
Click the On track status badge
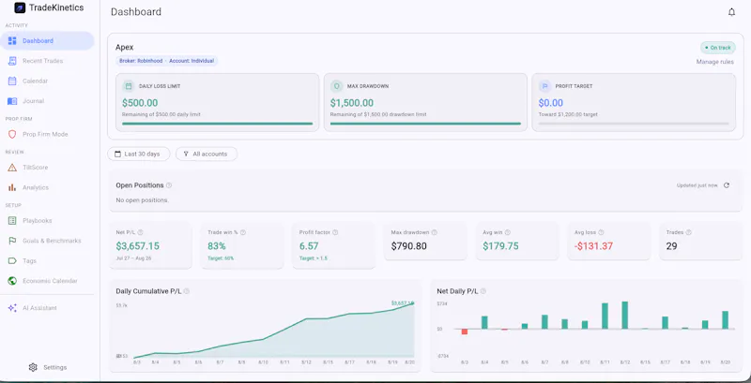coord(718,48)
